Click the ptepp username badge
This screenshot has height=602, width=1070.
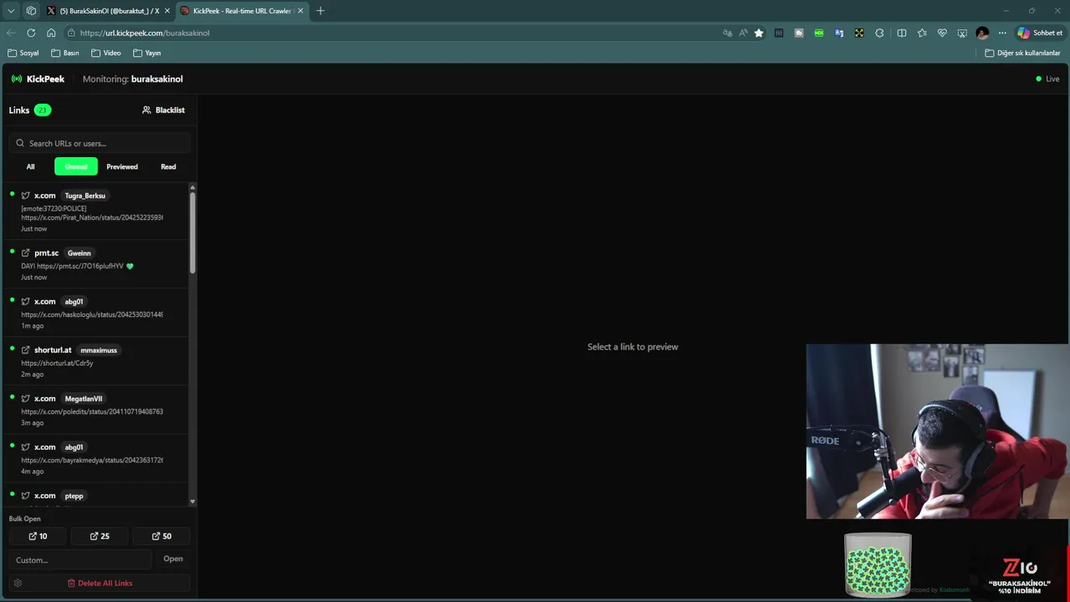pyautogui.click(x=74, y=496)
